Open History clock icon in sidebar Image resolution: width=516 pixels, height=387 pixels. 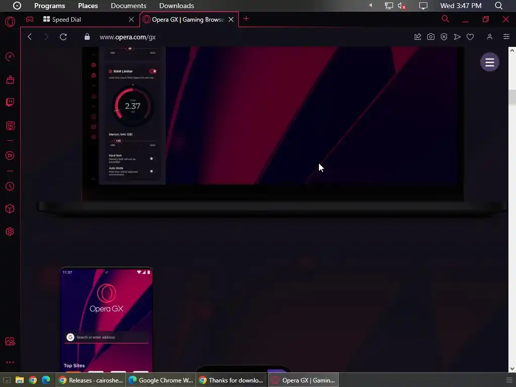(10, 186)
